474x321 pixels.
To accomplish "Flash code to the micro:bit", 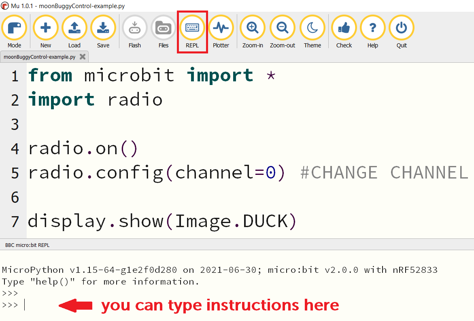I will [x=134, y=32].
